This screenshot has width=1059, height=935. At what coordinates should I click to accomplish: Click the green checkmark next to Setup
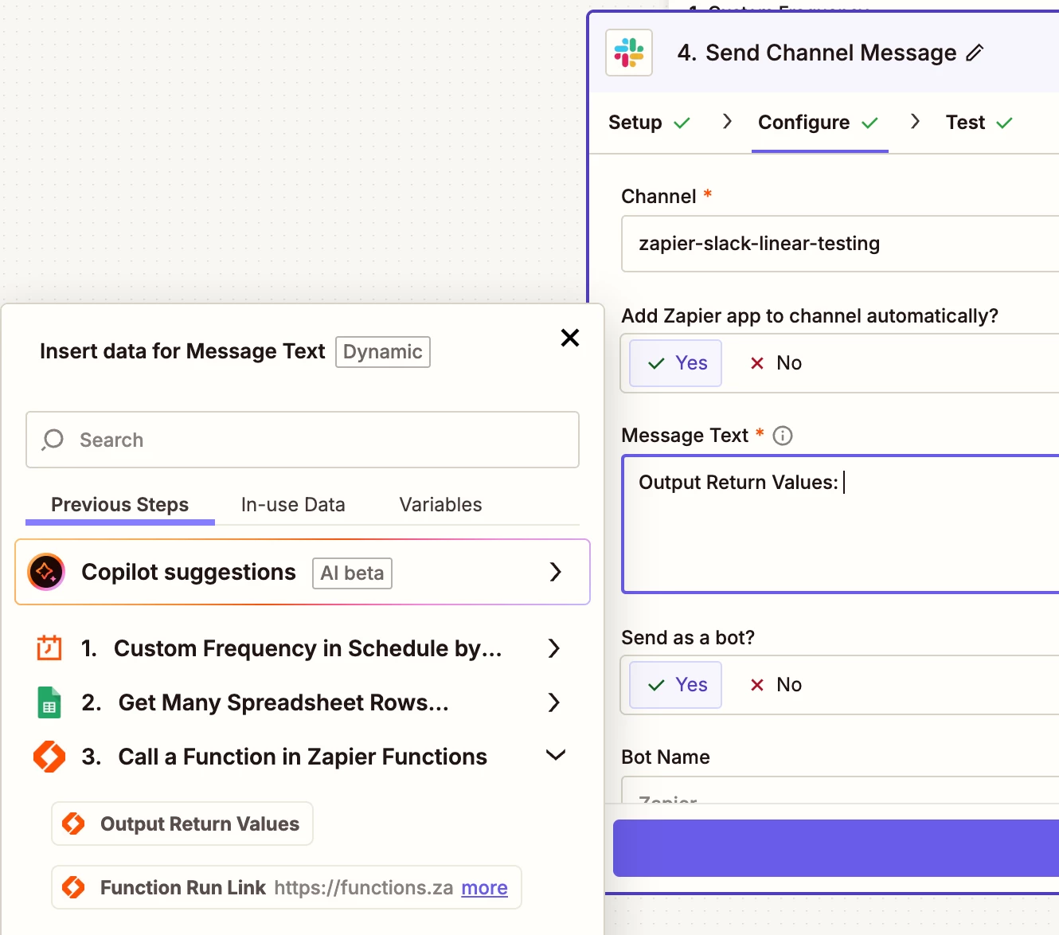(x=682, y=123)
